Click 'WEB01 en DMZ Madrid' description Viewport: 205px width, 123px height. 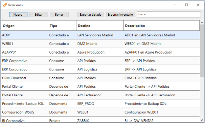143,44
